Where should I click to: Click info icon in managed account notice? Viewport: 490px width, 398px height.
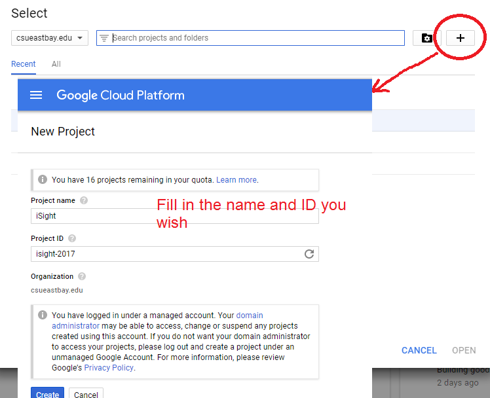pyautogui.click(x=42, y=315)
